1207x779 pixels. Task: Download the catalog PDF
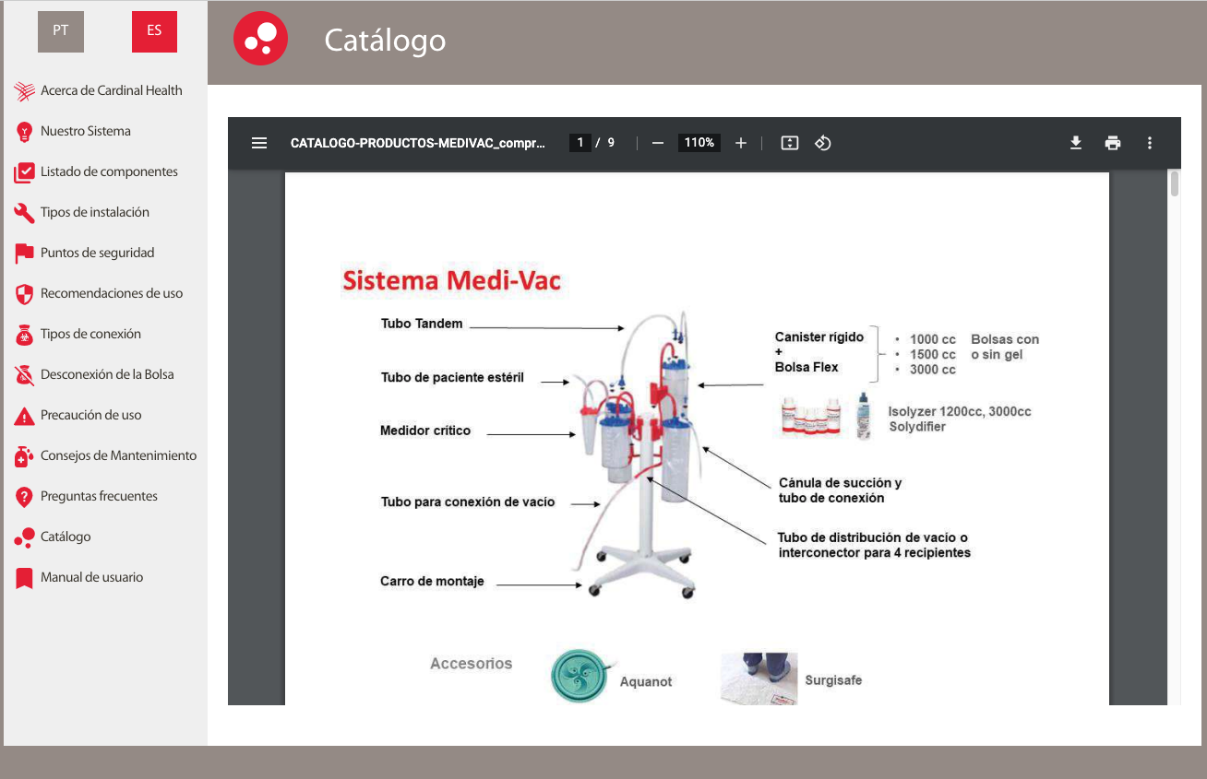tap(1075, 143)
